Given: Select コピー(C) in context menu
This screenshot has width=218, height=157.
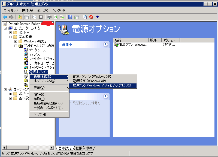Looking at the screenshot, I should coord(49,94).
